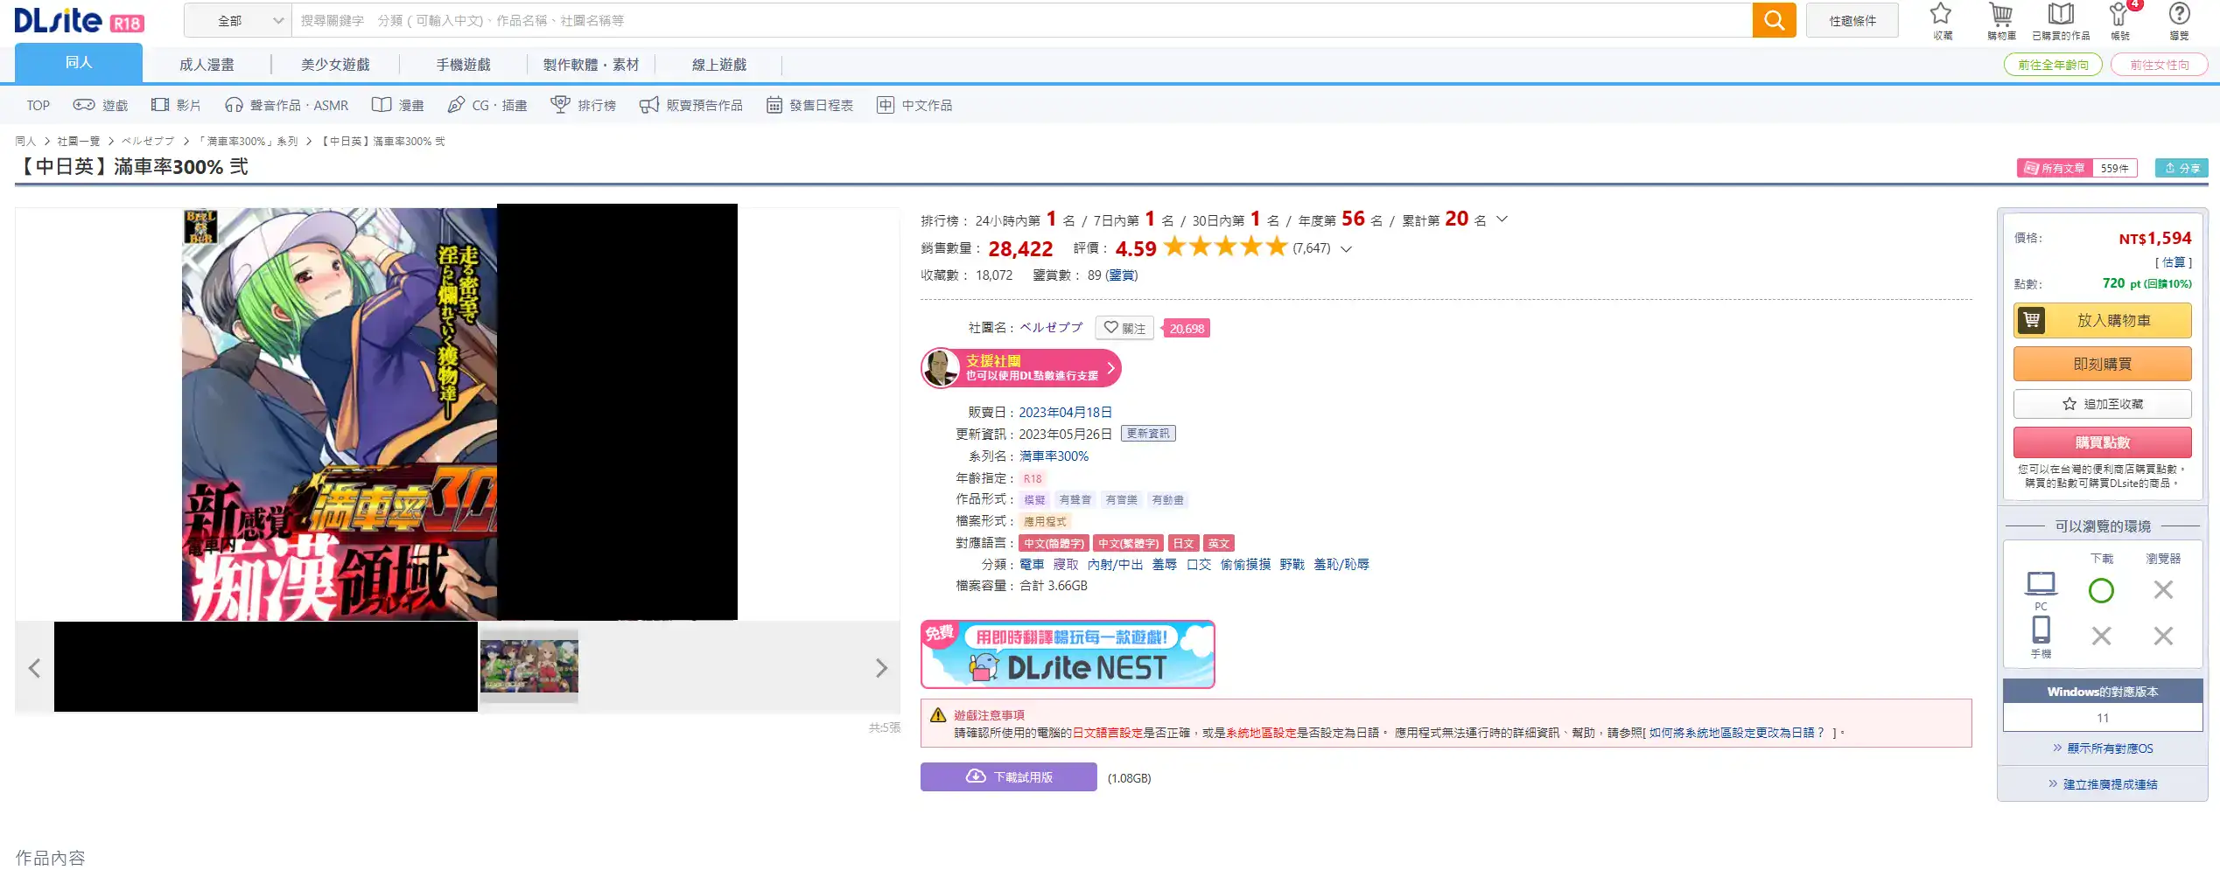Click the 電車 genre tag
Viewport: 2220px width, 870px height.
(x=1032, y=564)
